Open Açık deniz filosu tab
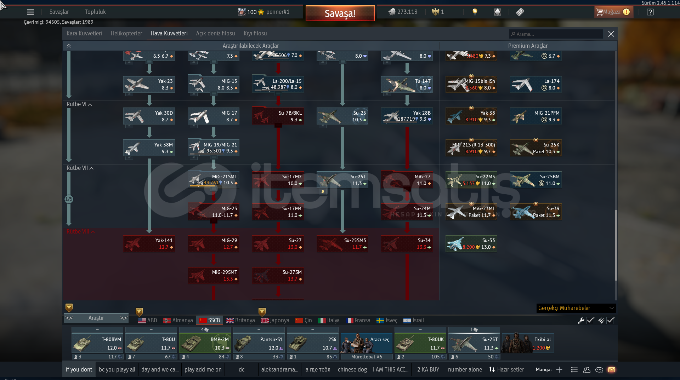 coord(216,34)
